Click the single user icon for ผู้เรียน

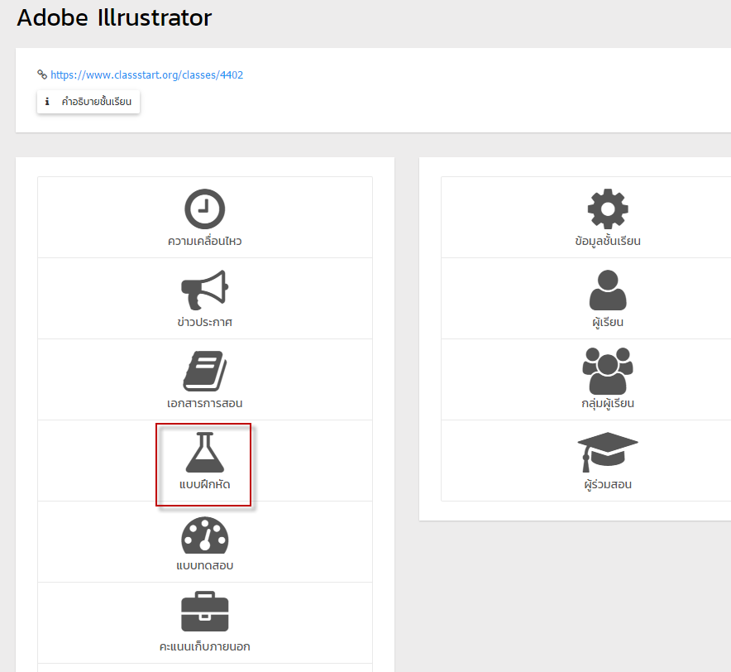608,290
